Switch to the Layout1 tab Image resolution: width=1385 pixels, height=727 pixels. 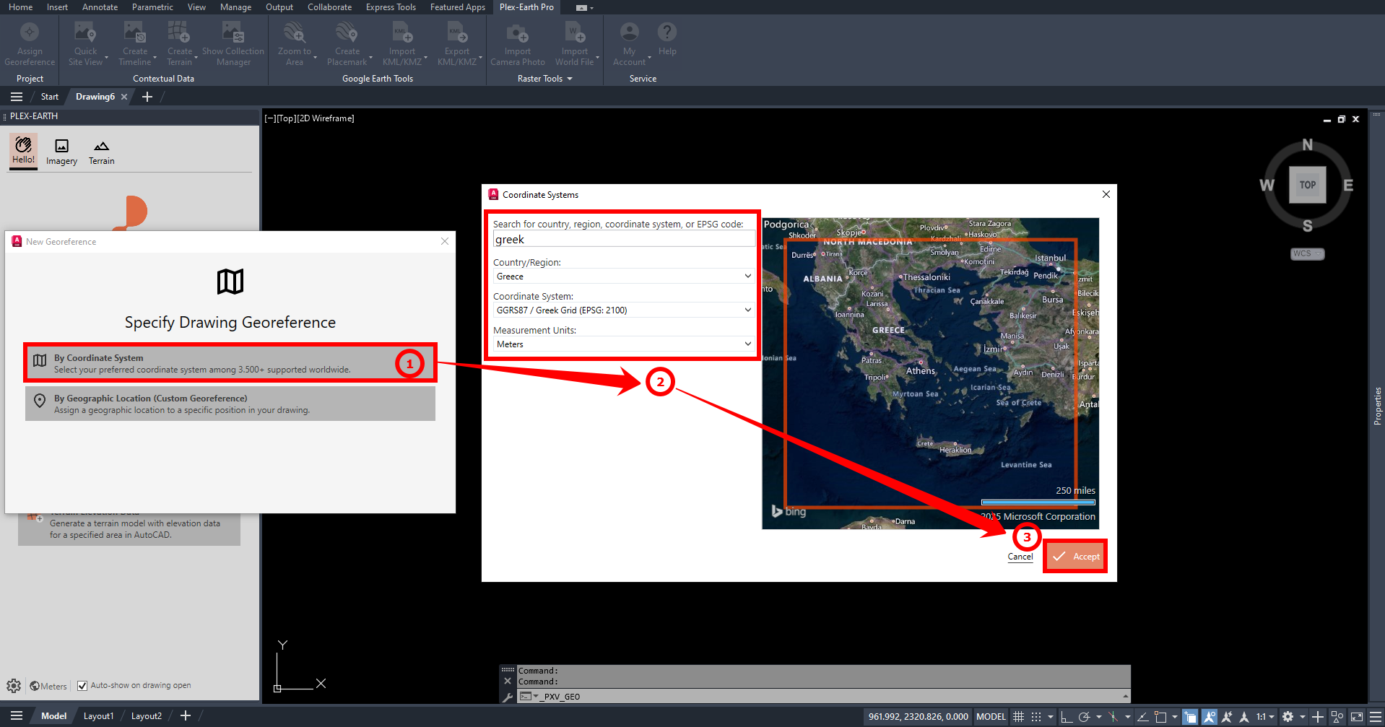(x=99, y=715)
